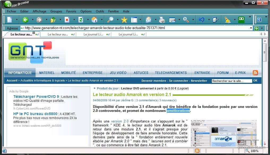Click the checklist with pen icon

click(x=215, y=20)
